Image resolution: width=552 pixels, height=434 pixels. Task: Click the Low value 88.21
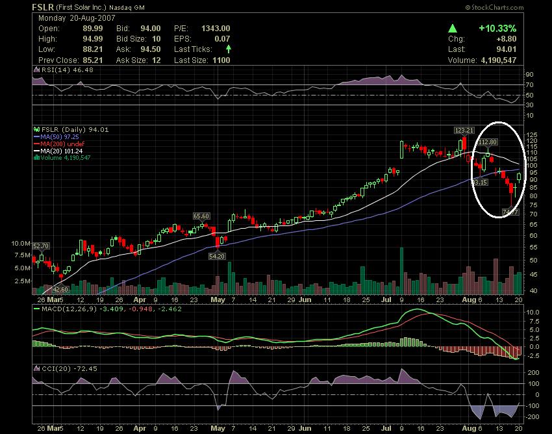tap(93, 49)
